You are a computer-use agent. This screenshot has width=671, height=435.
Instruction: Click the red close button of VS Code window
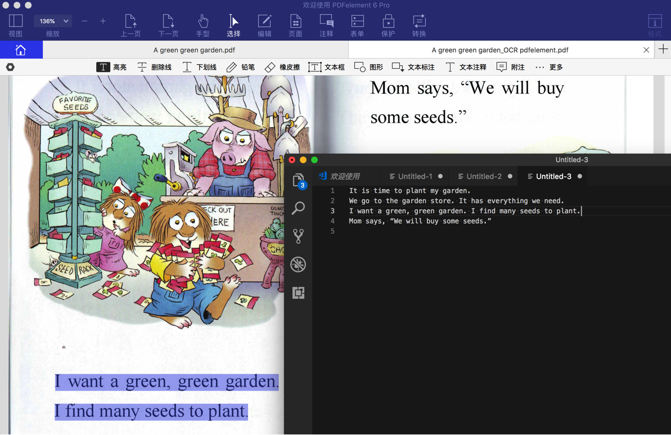292,160
